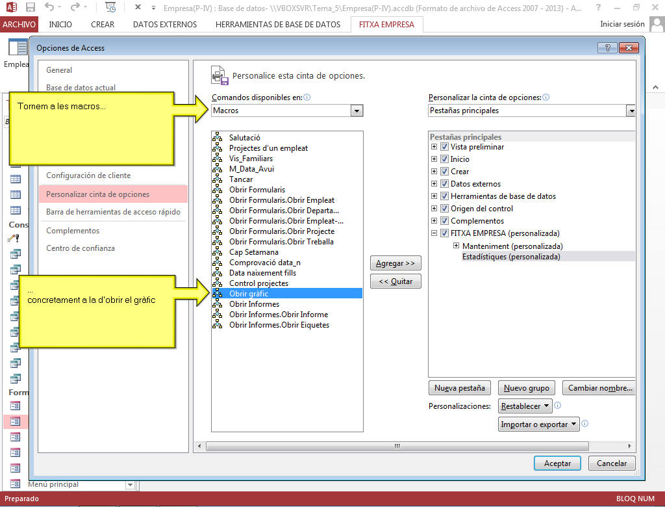Click the Cambiar nombre... button
The image size is (665, 507).
(599, 387)
